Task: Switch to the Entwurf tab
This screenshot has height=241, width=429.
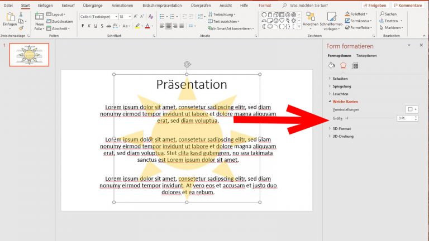Action: click(68, 6)
